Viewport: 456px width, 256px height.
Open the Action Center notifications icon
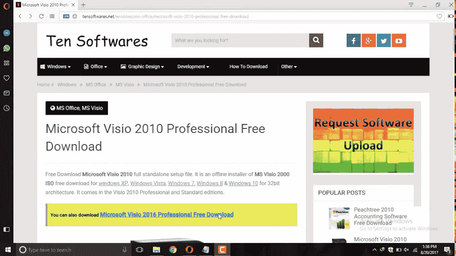click(447, 250)
